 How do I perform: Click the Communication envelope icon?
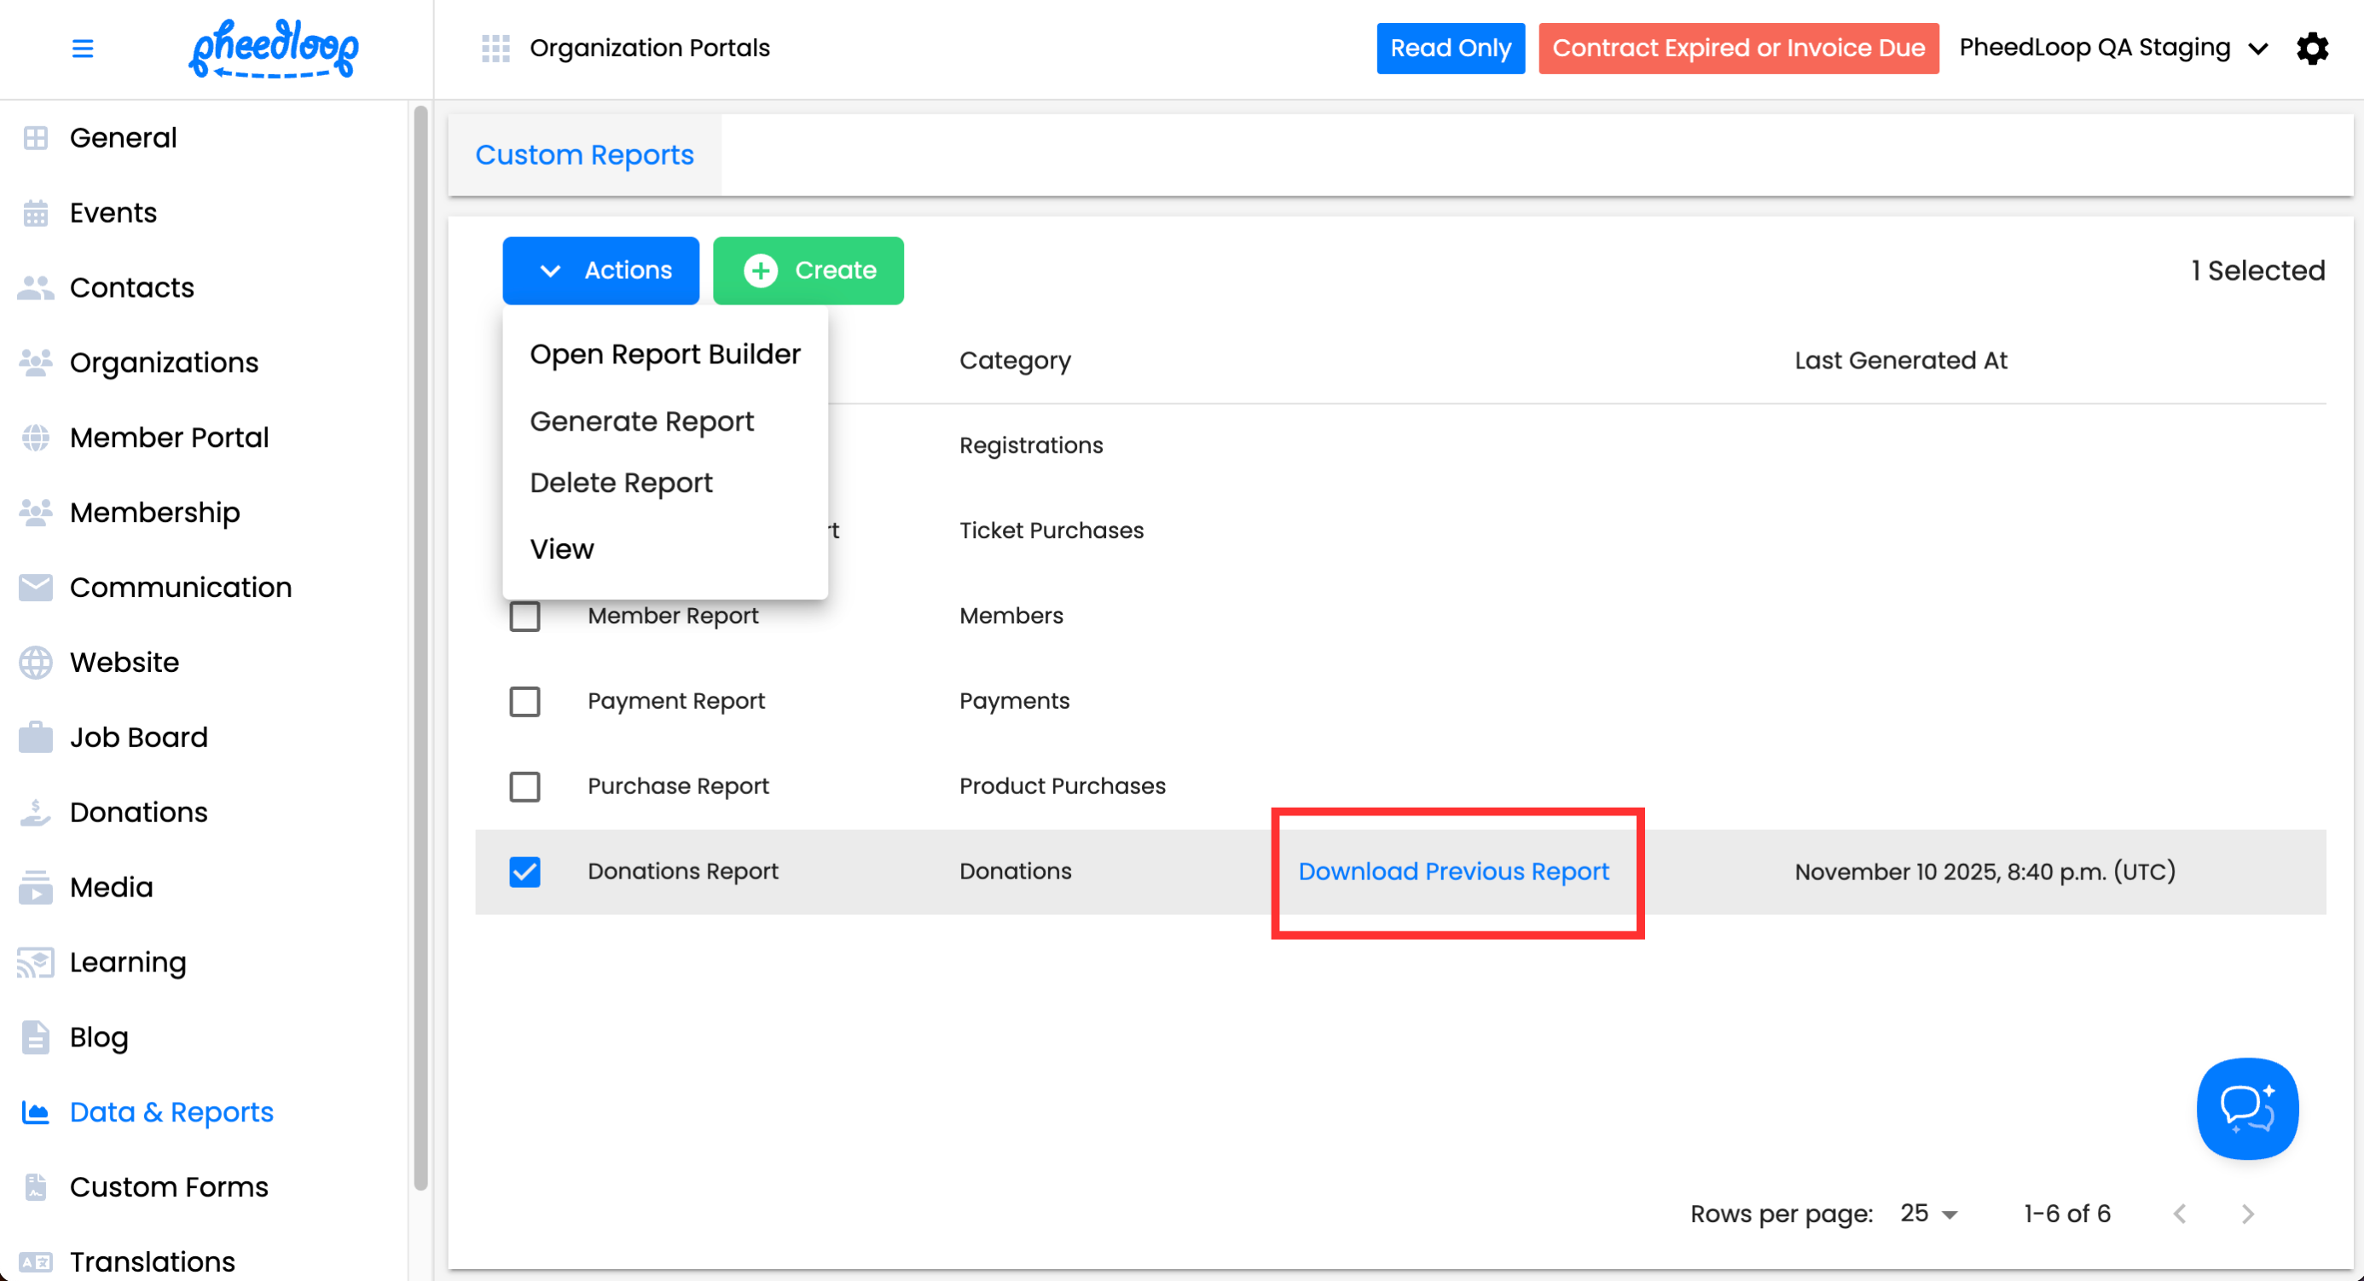point(36,588)
